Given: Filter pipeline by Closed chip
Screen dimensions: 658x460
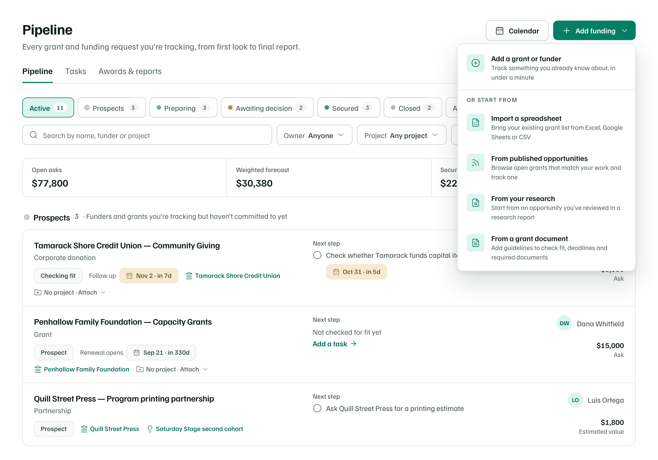Looking at the screenshot, I should tap(413, 108).
